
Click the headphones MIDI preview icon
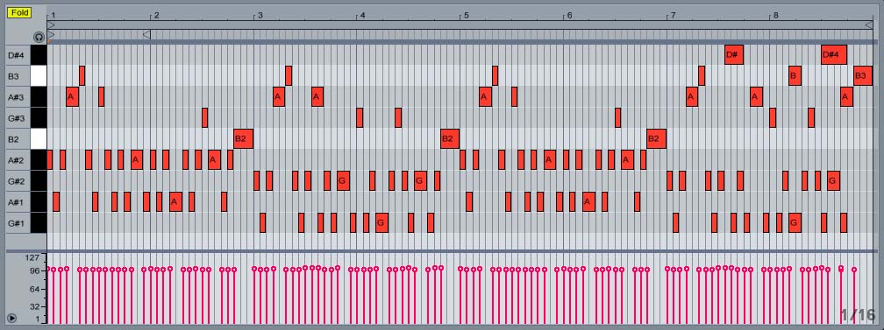point(39,37)
